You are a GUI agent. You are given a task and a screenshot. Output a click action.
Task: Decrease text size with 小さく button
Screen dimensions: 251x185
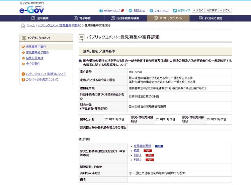tap(225, 10)
